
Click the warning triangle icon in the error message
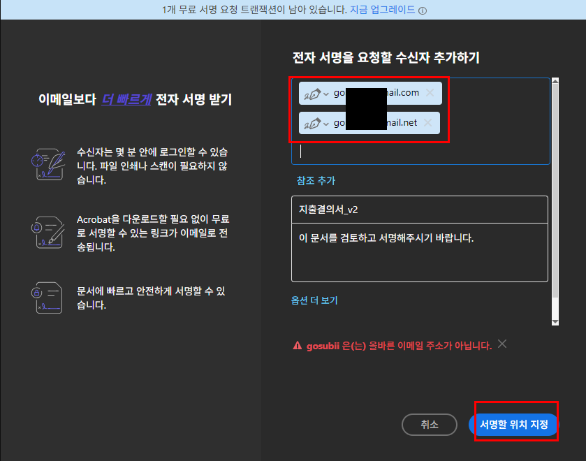(x=297, y=346)
